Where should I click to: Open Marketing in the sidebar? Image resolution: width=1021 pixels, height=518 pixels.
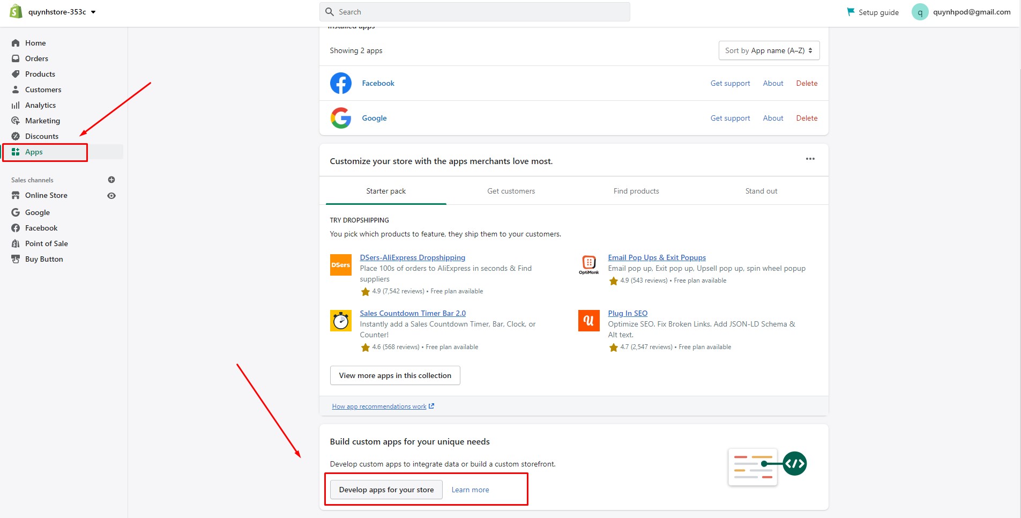click(x=42, y=121)
